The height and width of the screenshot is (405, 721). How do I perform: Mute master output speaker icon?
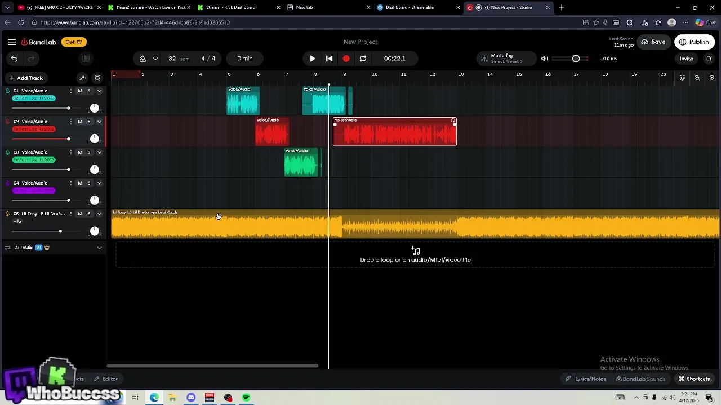(544, 58)
